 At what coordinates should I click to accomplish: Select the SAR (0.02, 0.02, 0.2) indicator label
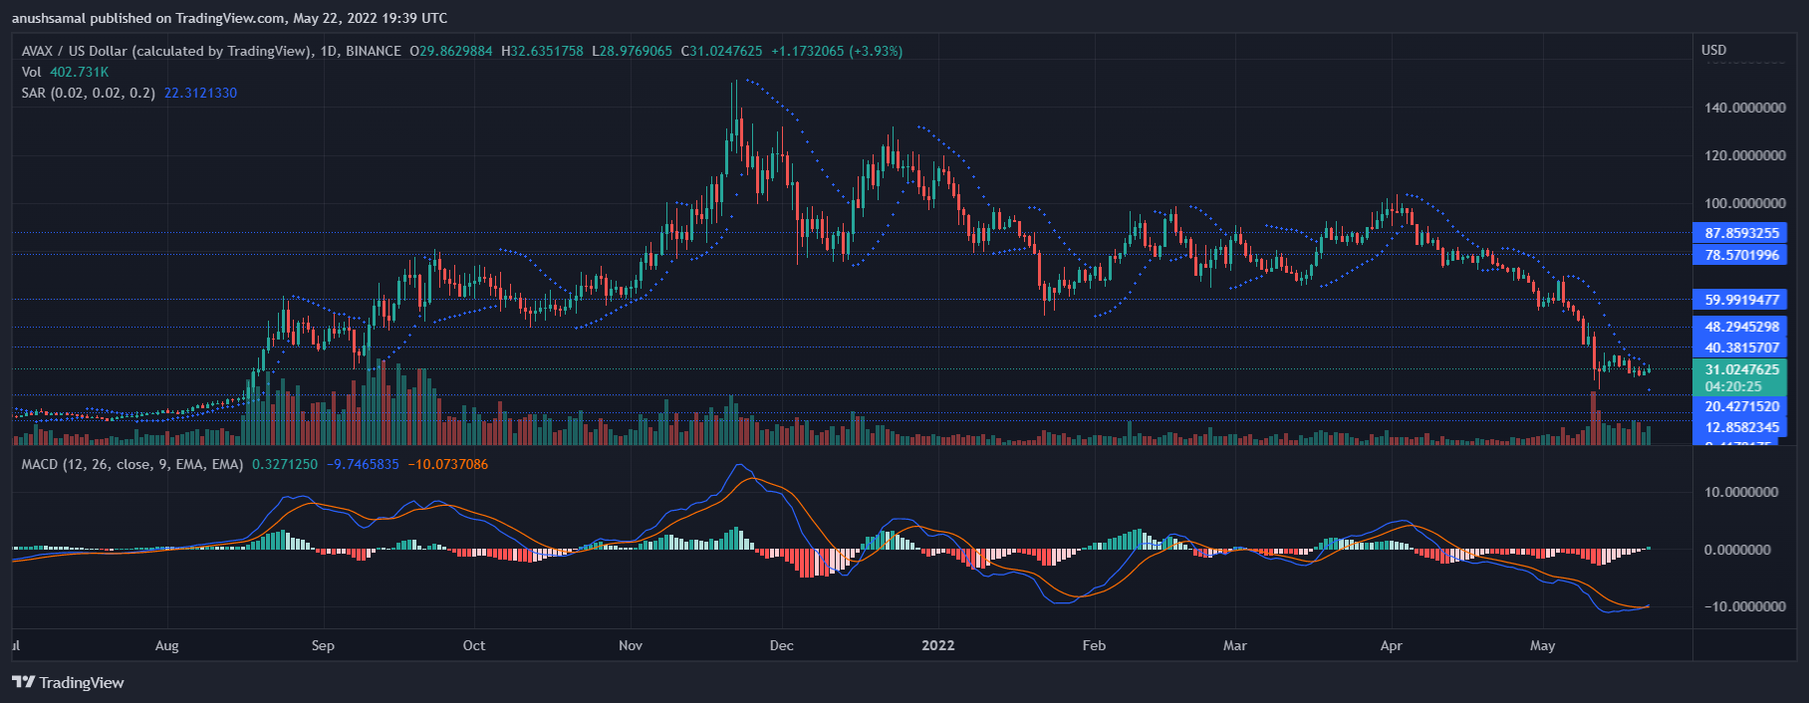pyautogui.click(x=89, y=93)
